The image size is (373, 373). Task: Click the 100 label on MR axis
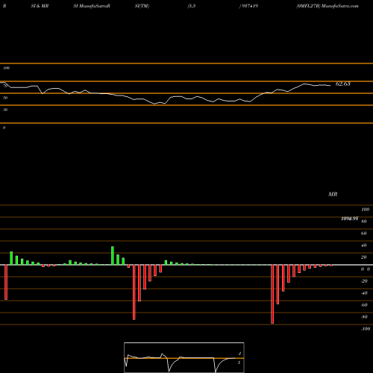365,210
